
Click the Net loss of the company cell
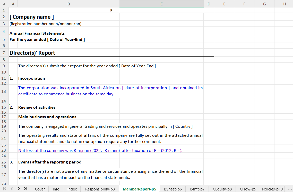coord(100,151)
